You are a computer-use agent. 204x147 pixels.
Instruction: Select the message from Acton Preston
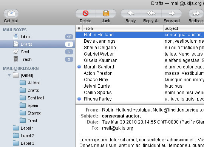(140, 73)
